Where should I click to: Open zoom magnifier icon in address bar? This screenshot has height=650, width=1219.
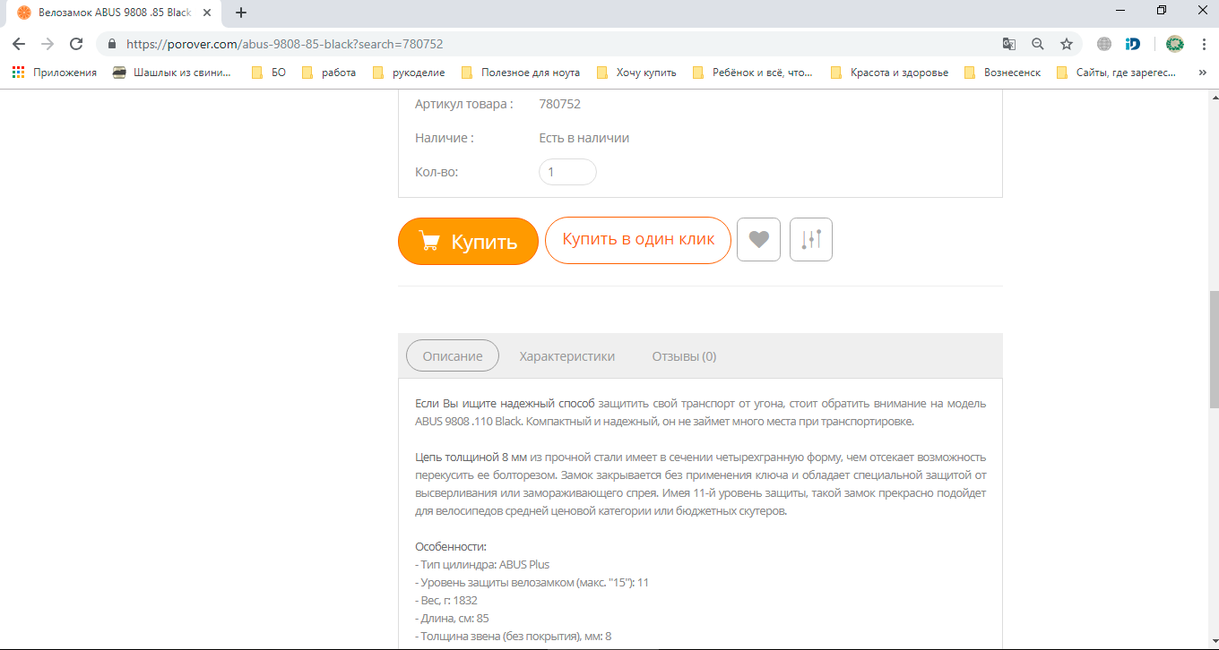1038,44
